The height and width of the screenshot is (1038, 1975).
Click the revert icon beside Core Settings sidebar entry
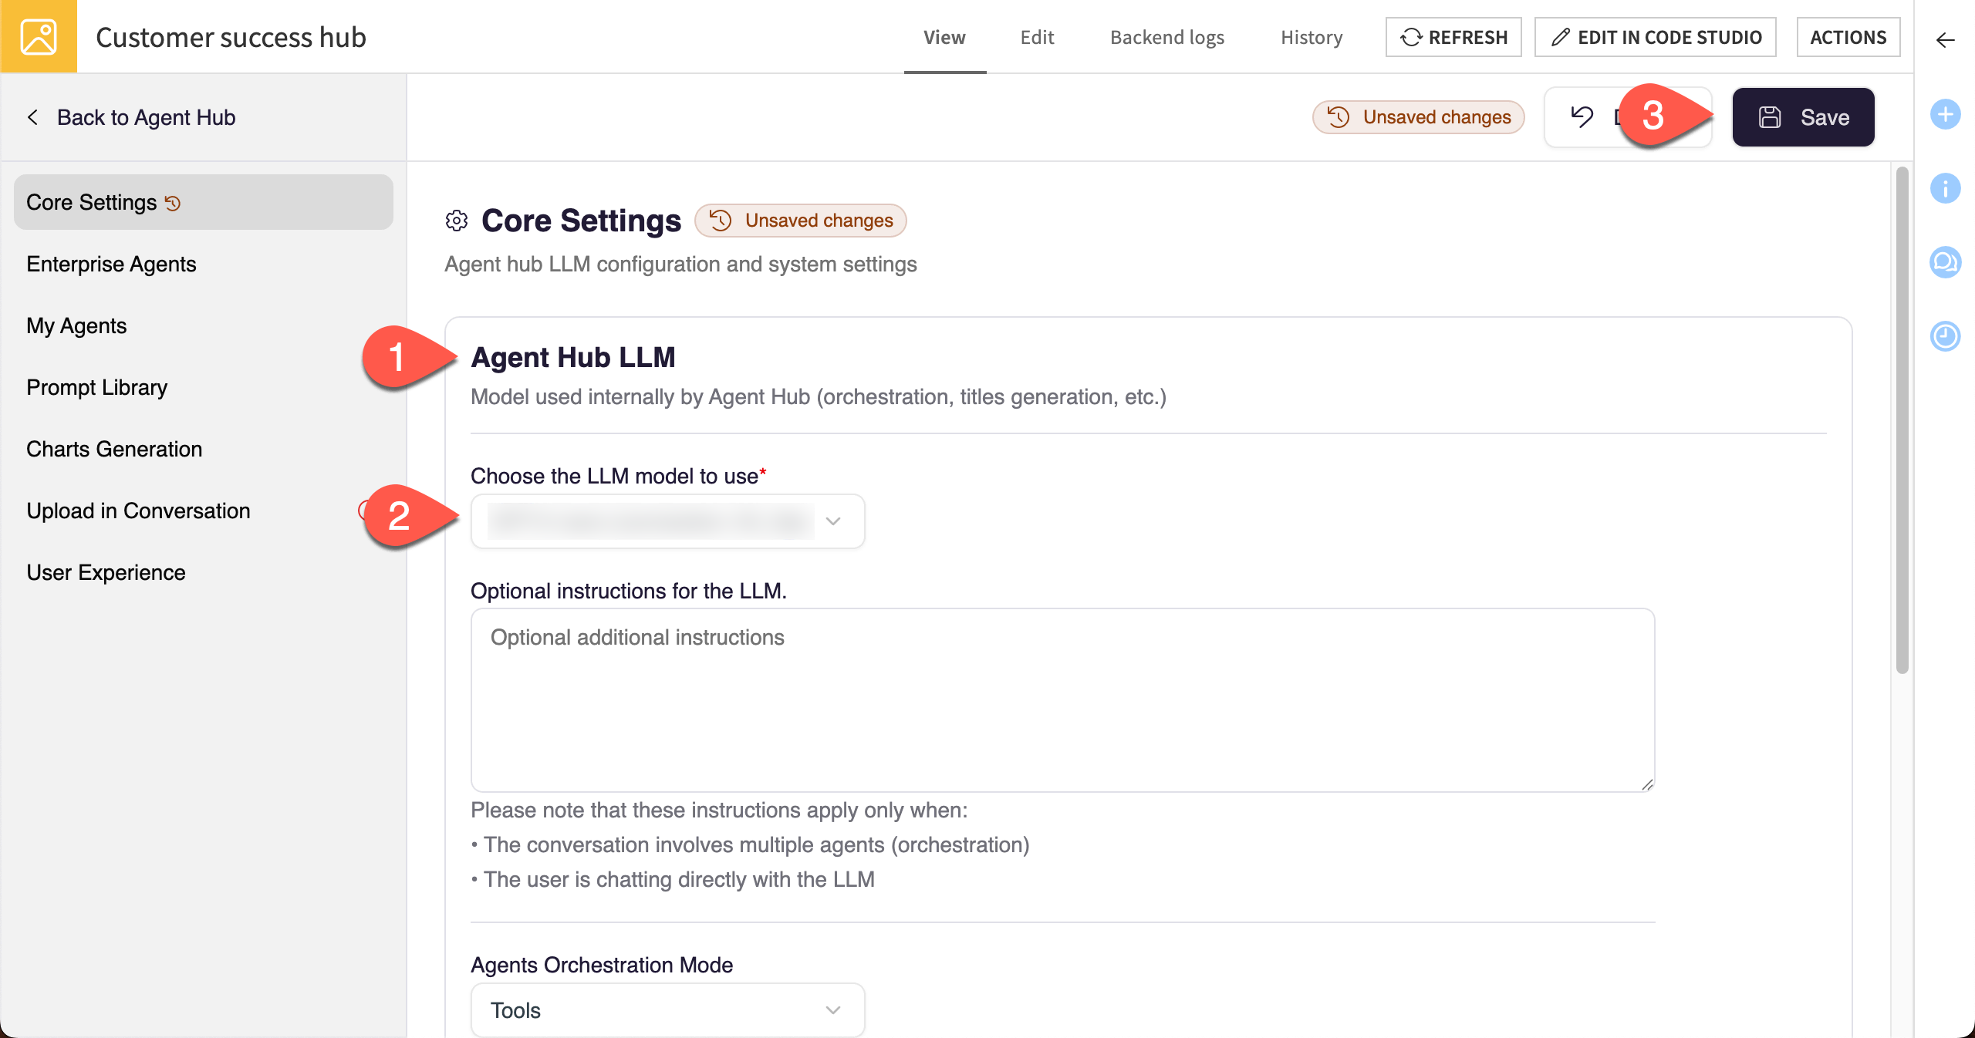click(x=173, y=203)
